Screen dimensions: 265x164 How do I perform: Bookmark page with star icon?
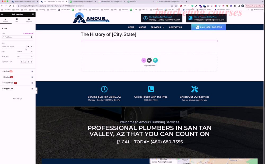pyautogui.click(x=176, y=6)
